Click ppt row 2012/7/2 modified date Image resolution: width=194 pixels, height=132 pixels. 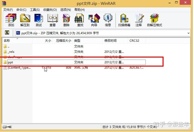114,62
